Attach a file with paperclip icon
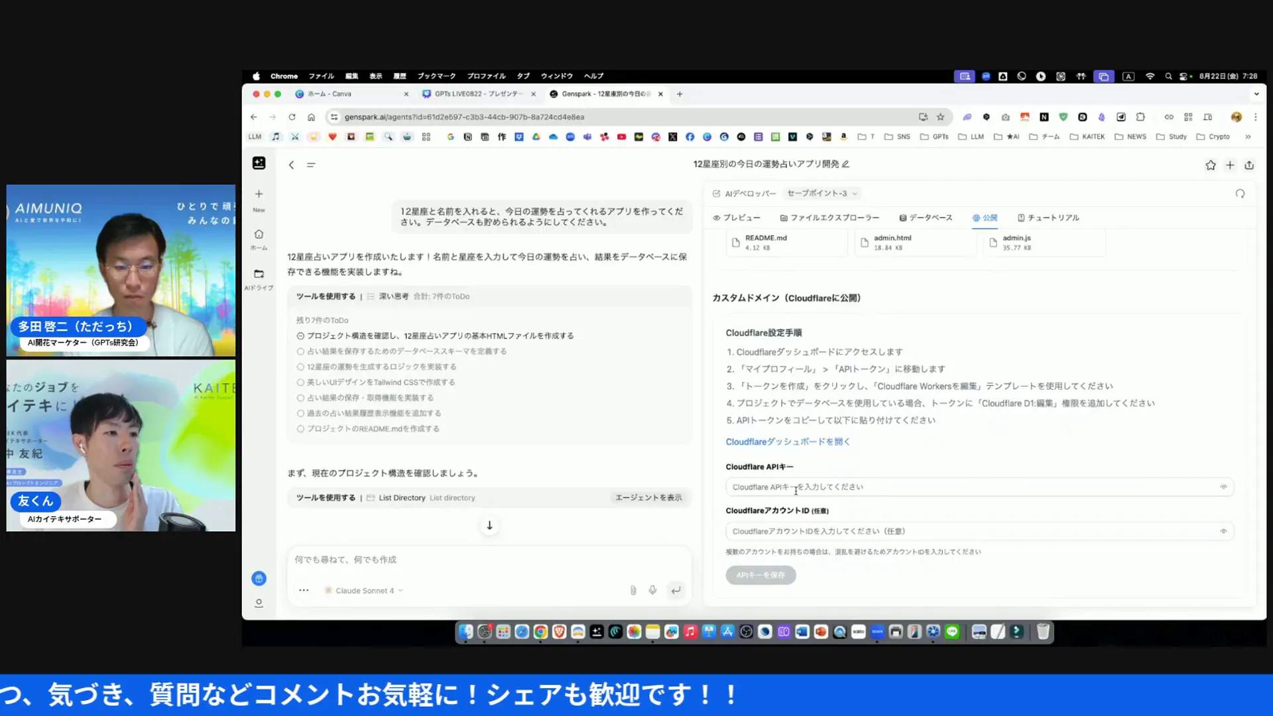The height and width of the screenshot is (716, 1273). [x=633, y=590]
